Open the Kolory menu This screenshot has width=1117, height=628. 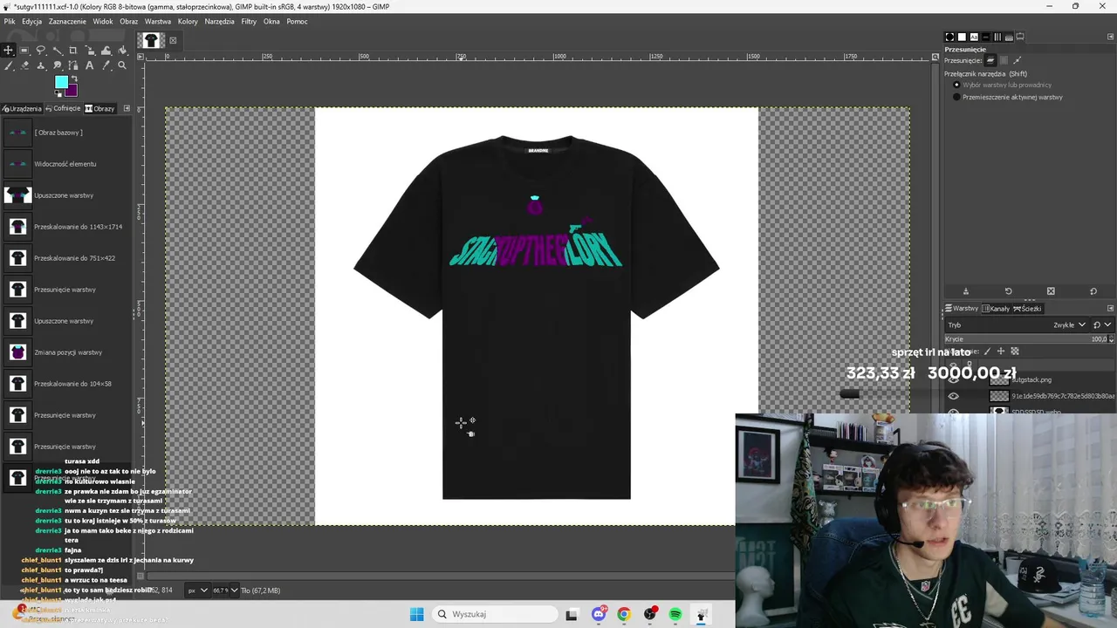pos(188,21)
